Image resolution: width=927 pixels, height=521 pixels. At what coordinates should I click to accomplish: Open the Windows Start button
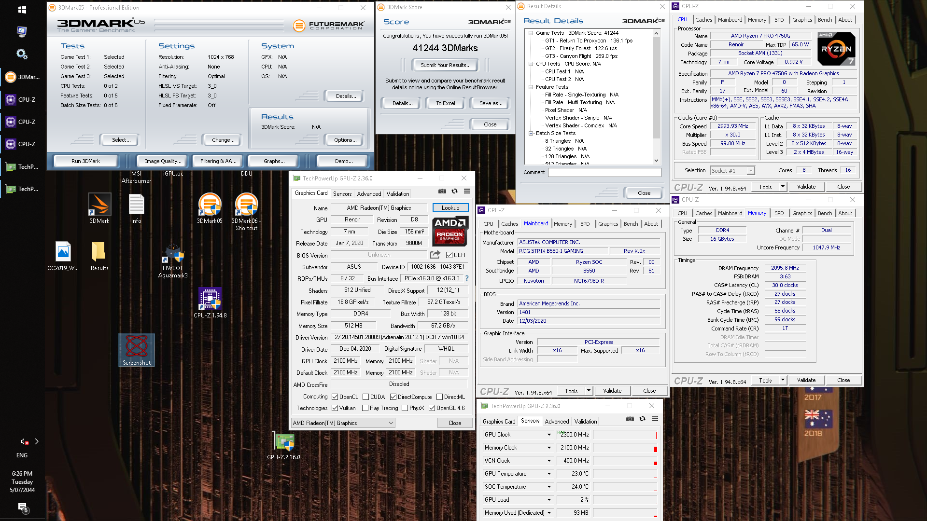[x=22, y=9]
